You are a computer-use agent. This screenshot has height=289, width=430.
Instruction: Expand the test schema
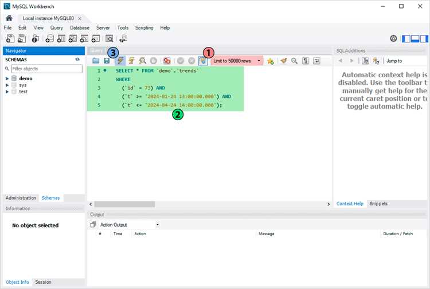tap(7, 92)
